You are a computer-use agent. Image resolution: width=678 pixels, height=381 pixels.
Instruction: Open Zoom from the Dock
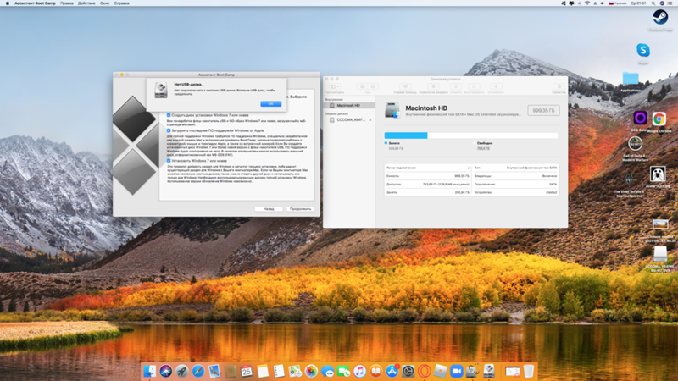[x=456, y=371]
